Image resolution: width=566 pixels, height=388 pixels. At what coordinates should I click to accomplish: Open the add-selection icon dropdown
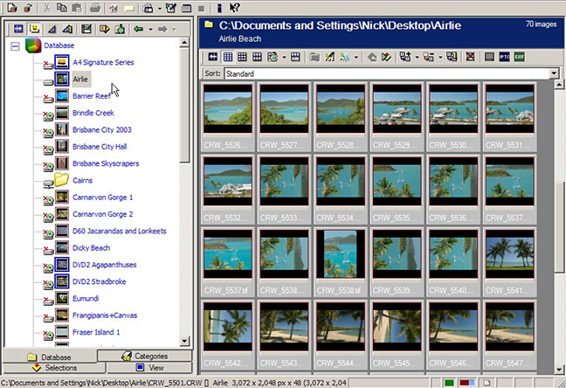[x=417, y=57]
